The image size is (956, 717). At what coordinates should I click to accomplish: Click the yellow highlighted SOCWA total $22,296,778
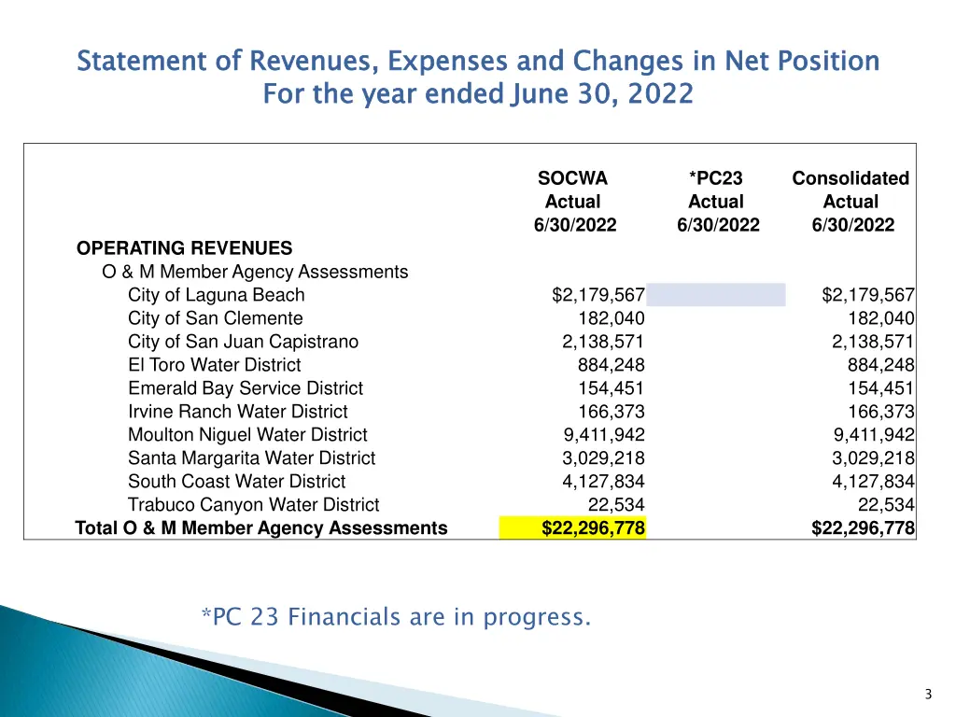pos(572,528)
